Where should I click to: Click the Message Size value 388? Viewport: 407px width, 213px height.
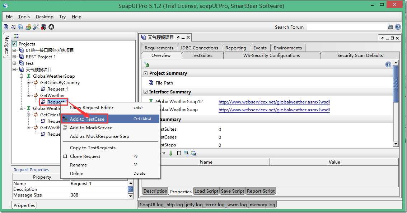click(x=99, y=195)
